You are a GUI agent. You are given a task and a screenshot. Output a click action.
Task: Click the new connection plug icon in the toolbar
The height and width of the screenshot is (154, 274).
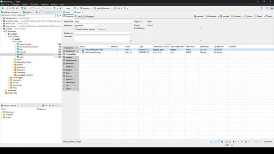coord(3,8)
